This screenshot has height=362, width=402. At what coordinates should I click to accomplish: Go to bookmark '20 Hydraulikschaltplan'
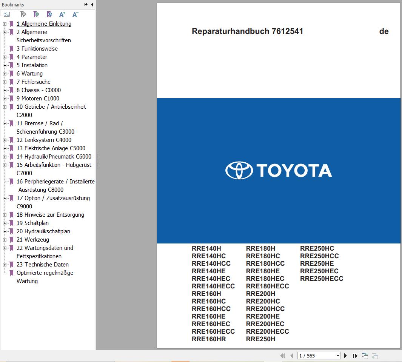43,231
